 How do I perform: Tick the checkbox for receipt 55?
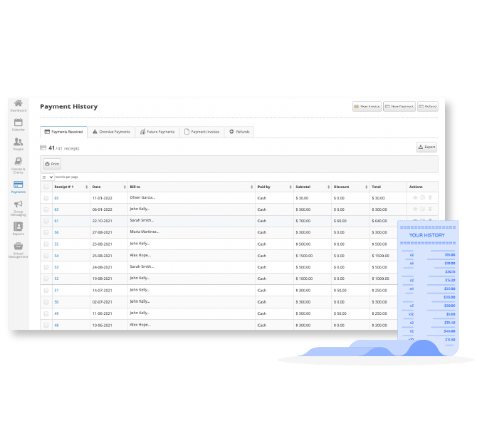tap(46, 244)
